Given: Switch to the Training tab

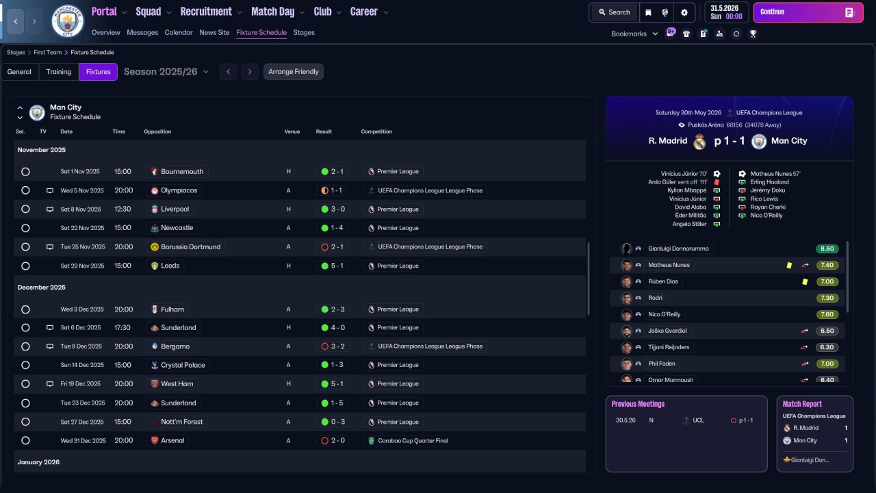Looking at the screenshot, I should click(x=59, y=72).
